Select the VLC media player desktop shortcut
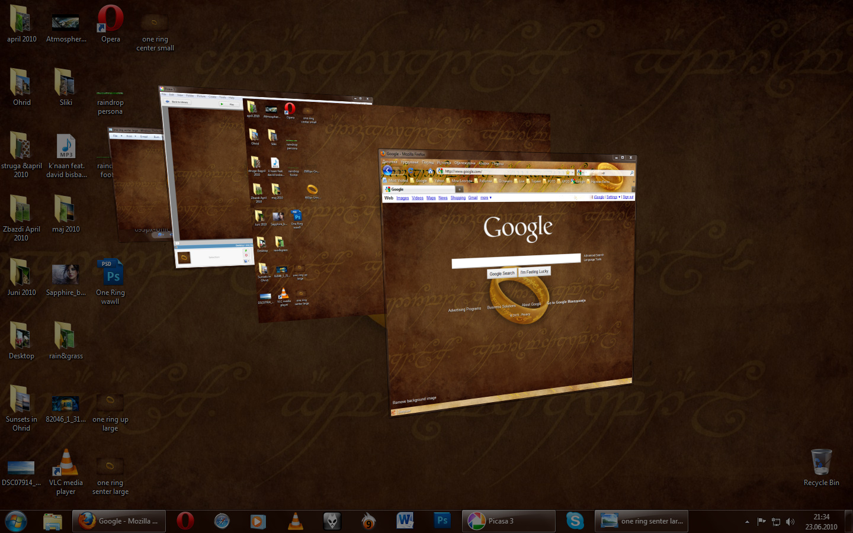Image resolution: width=853 pixels, height=533 pixels. (66, 472)
